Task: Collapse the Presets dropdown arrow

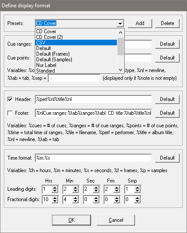Action: (120, 23)
